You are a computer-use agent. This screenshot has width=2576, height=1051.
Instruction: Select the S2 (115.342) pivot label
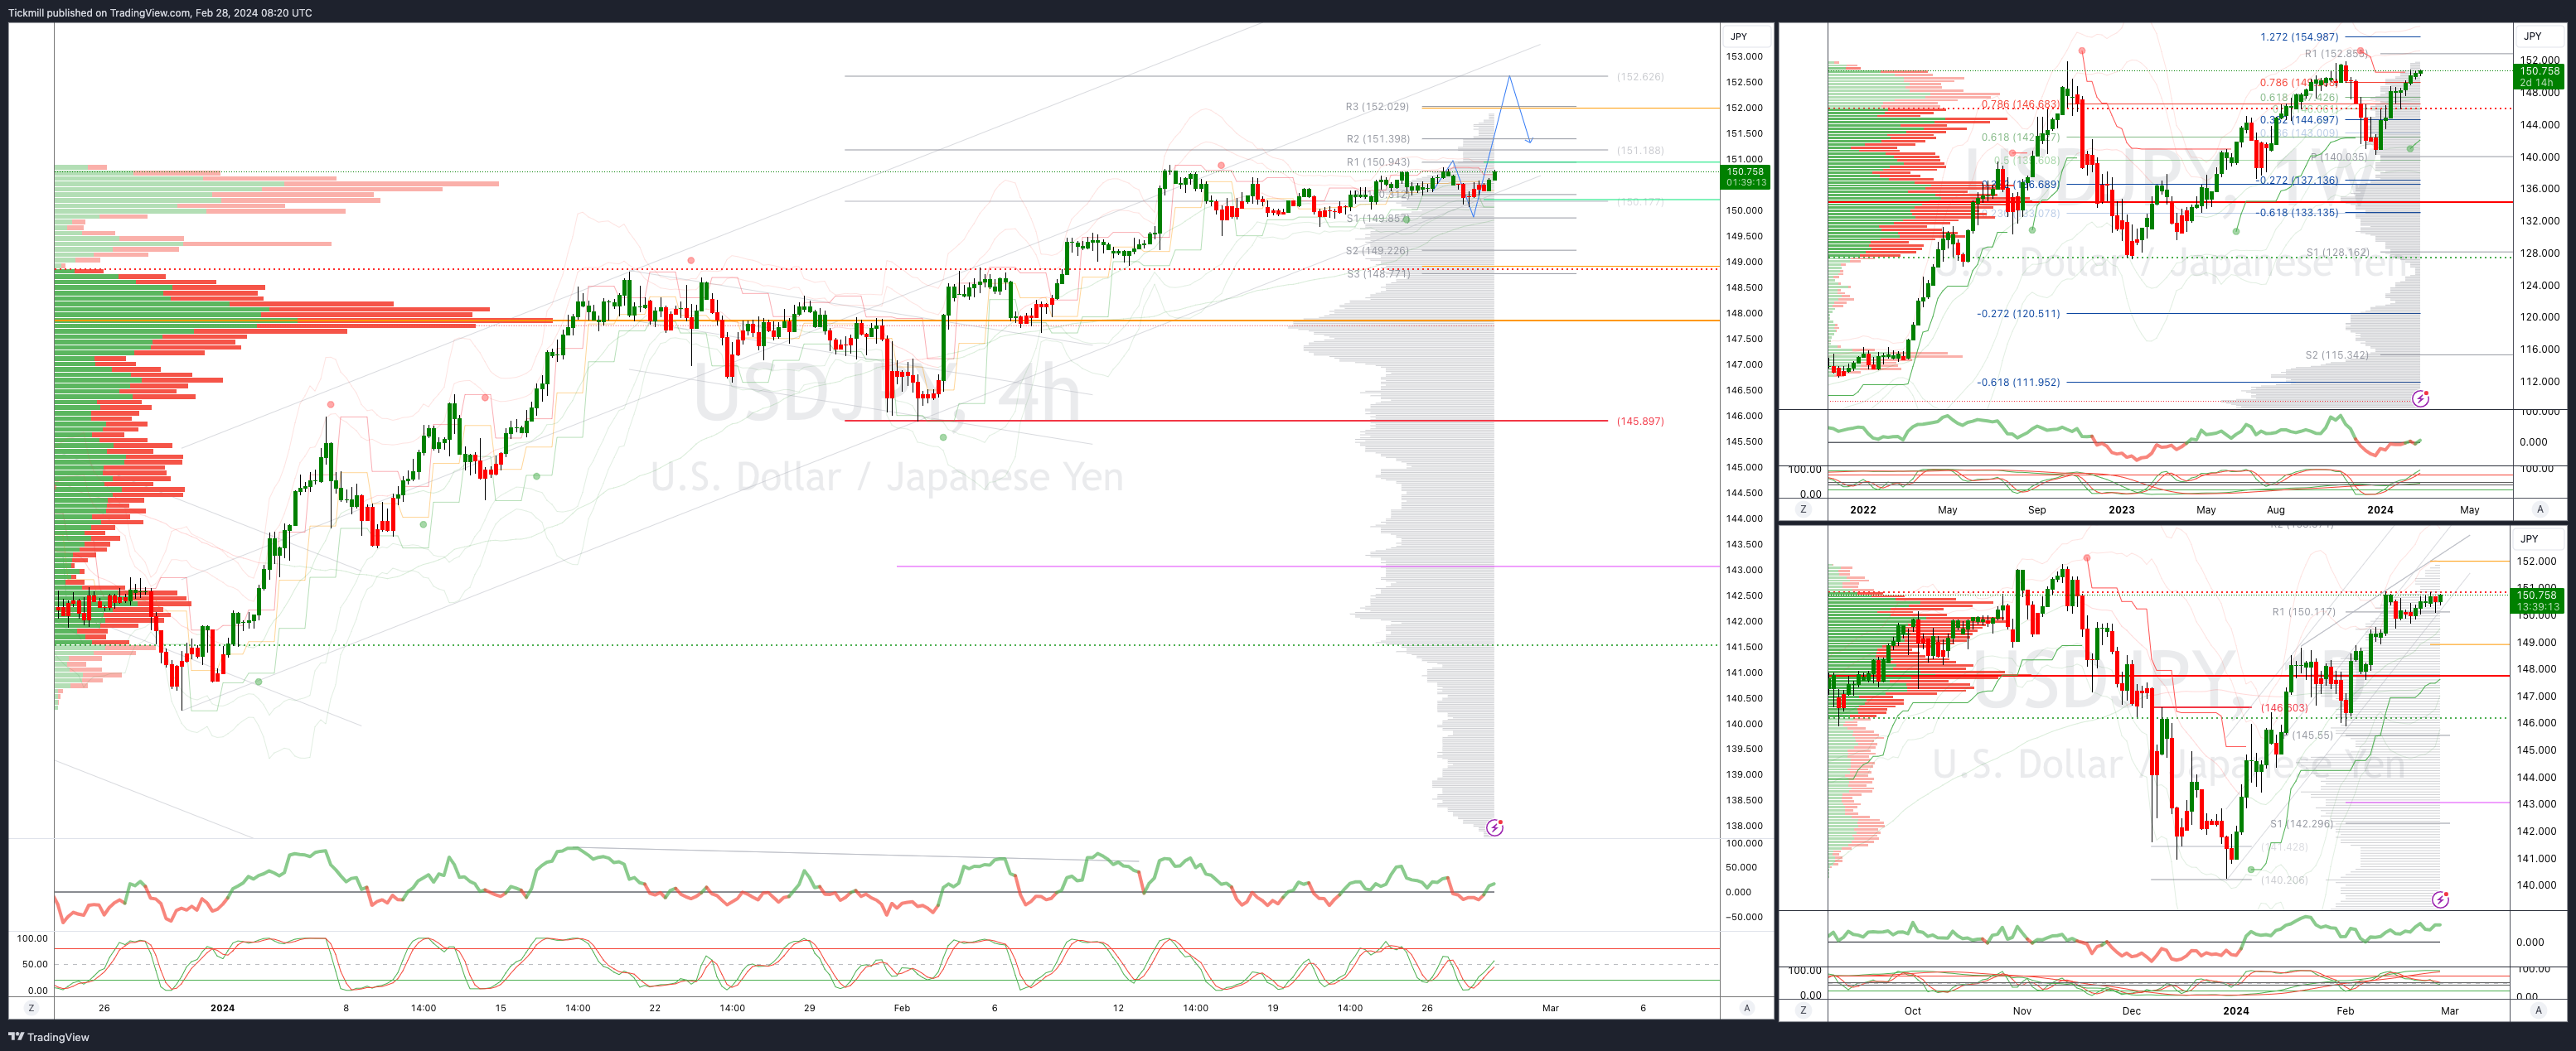pyautogui.click(x=2337, y=354)
